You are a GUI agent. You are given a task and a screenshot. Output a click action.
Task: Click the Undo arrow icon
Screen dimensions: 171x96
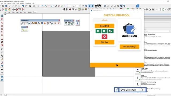tap(23, 6)
